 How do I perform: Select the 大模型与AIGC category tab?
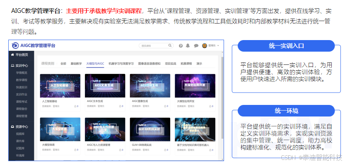(x=95, y=64)
